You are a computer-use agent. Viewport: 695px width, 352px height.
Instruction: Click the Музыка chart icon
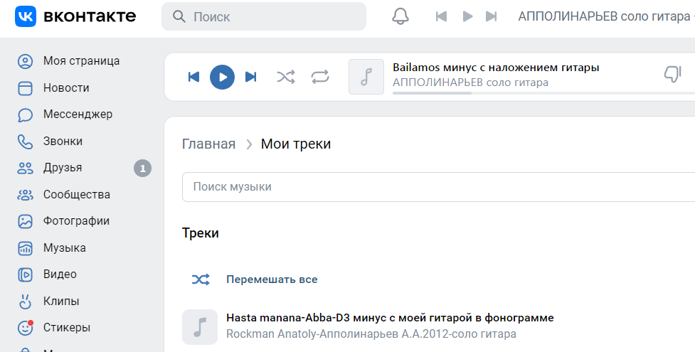[x=26, y=248]
